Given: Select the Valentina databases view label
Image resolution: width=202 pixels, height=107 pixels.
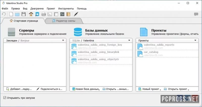Looking at the screenshot, I should [89, 41].
